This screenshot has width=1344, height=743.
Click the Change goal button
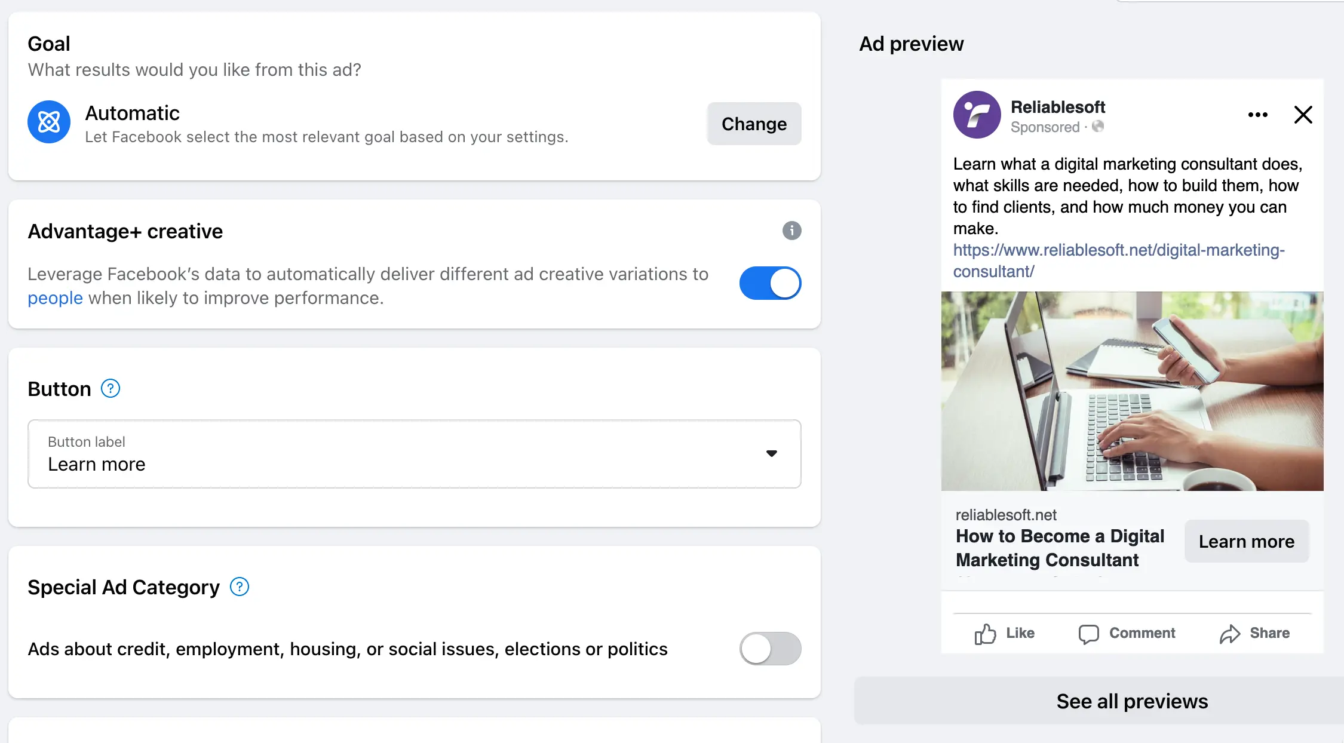click(x=754, y=124)
